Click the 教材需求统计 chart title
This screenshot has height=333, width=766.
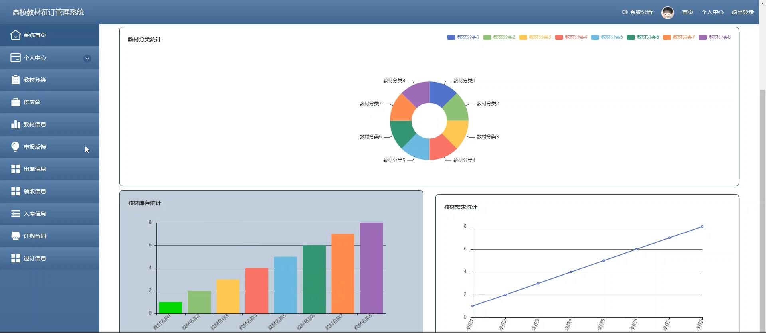click(x=461, y=207)
